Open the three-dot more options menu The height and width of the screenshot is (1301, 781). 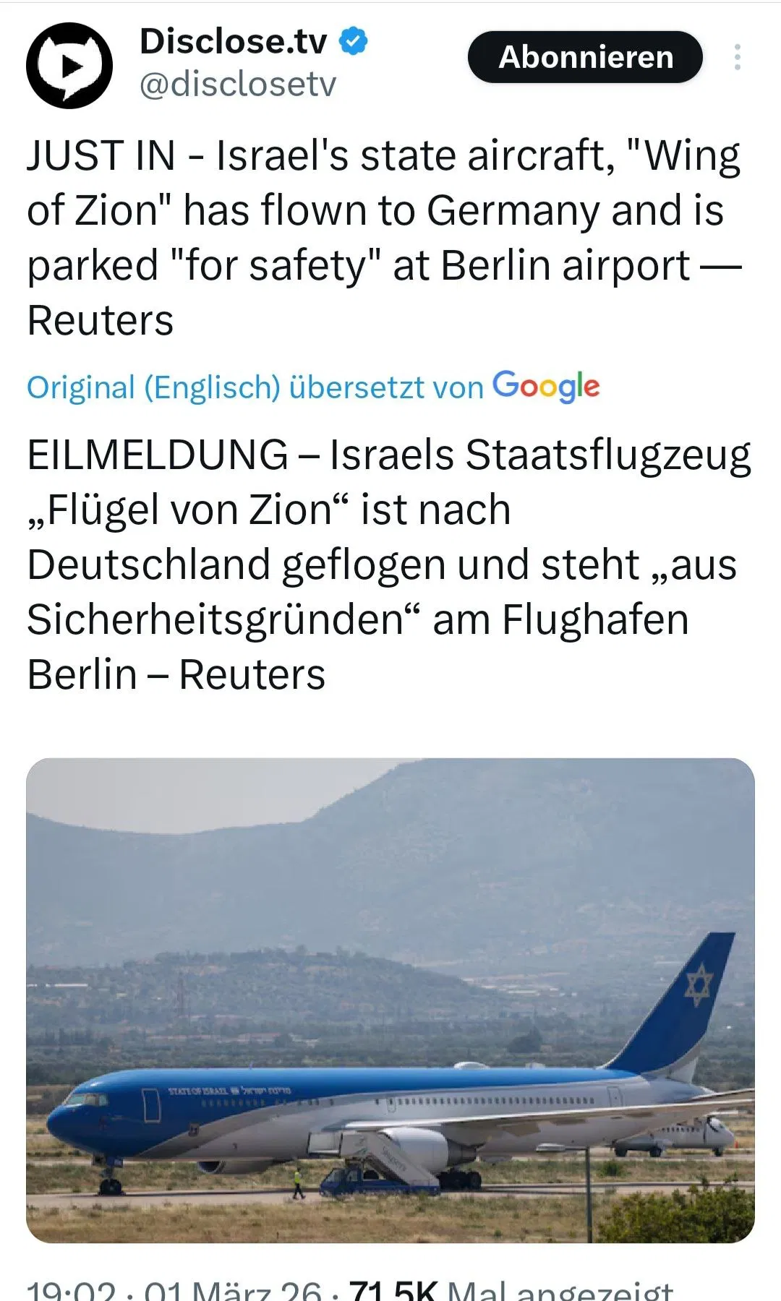click(x=737, y=57)
